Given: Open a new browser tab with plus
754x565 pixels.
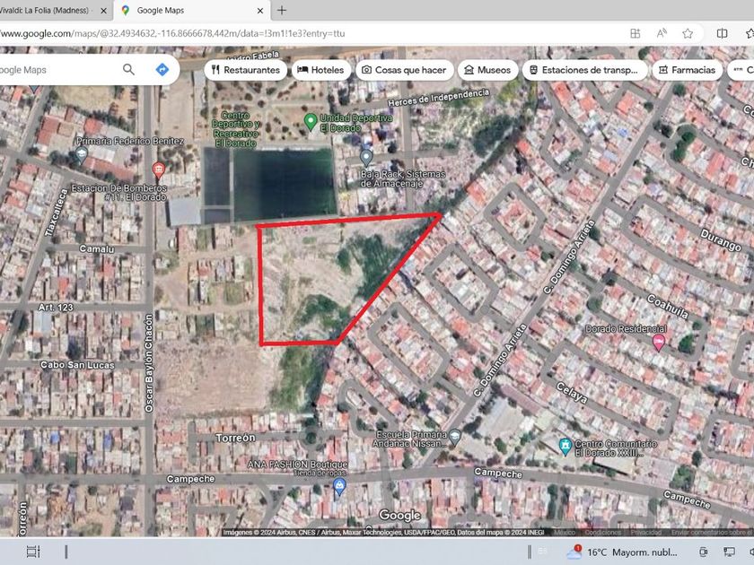Looking at the screenshot, I should 282,10.
